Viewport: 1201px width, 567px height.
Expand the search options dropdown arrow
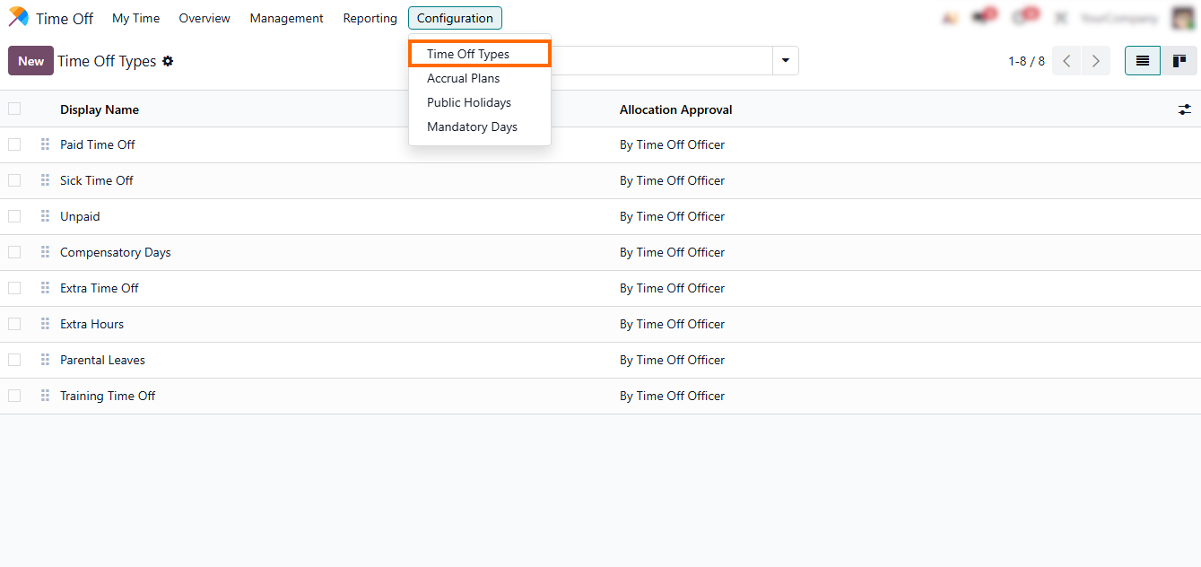(x=785, y=61)
